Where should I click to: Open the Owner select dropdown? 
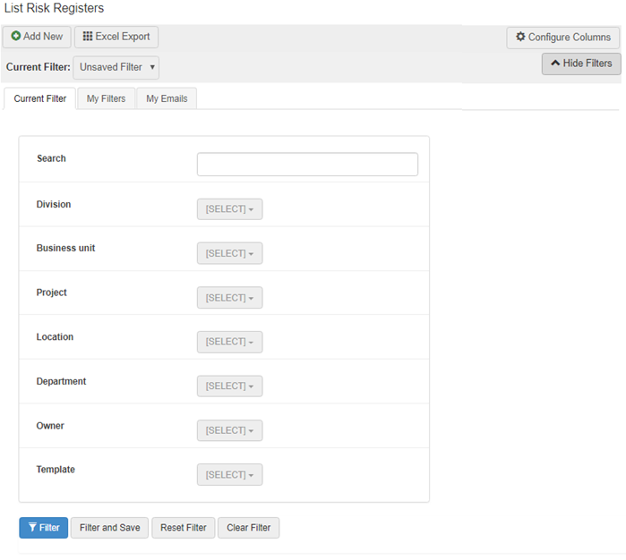point(229,430)
